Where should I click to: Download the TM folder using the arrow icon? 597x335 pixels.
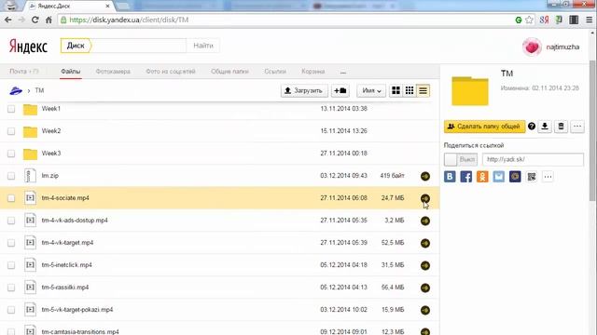point(545,127)
